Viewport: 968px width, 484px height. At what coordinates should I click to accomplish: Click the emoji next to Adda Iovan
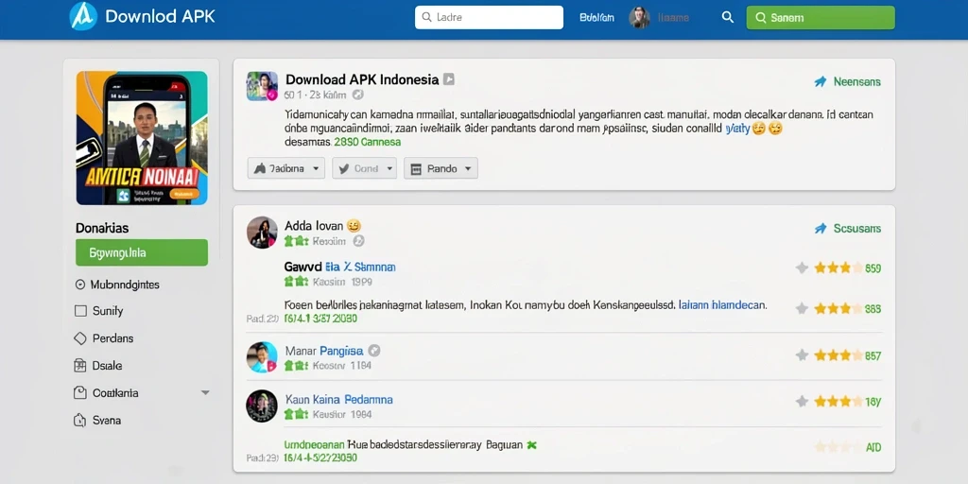[354, 226]
